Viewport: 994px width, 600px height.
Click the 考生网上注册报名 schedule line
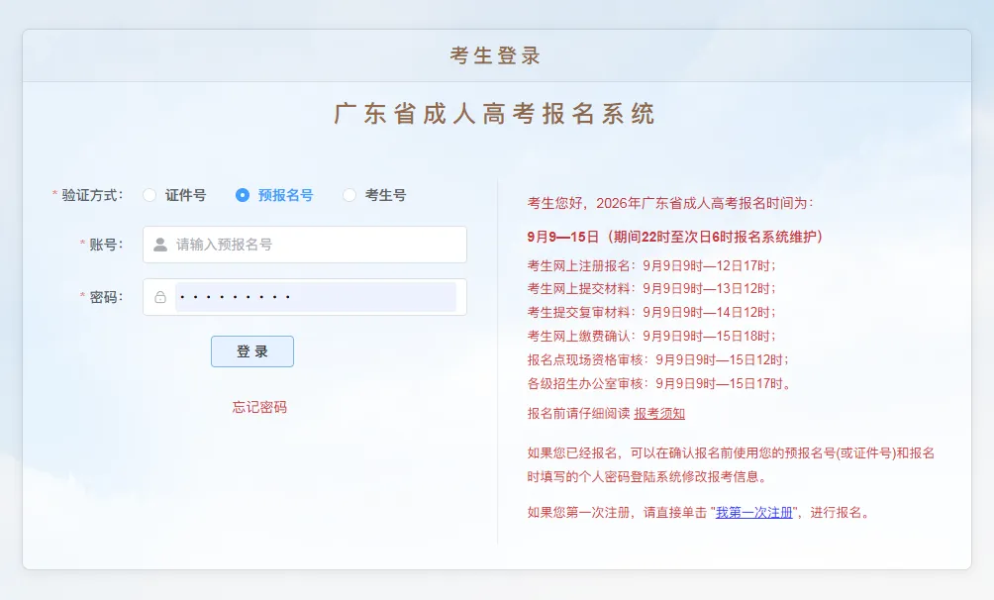[651, 265]
